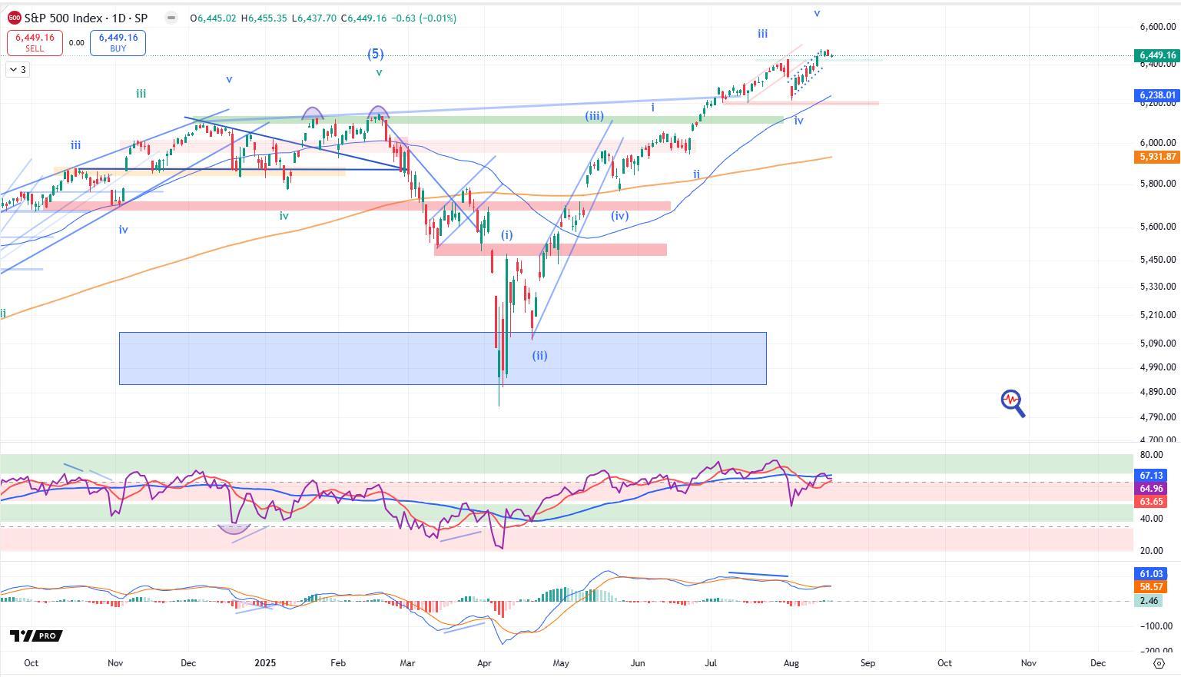Click the red S&P 500 symbol logo
The width and height of the screenshot is (1181, 677).
coord(14,18)
